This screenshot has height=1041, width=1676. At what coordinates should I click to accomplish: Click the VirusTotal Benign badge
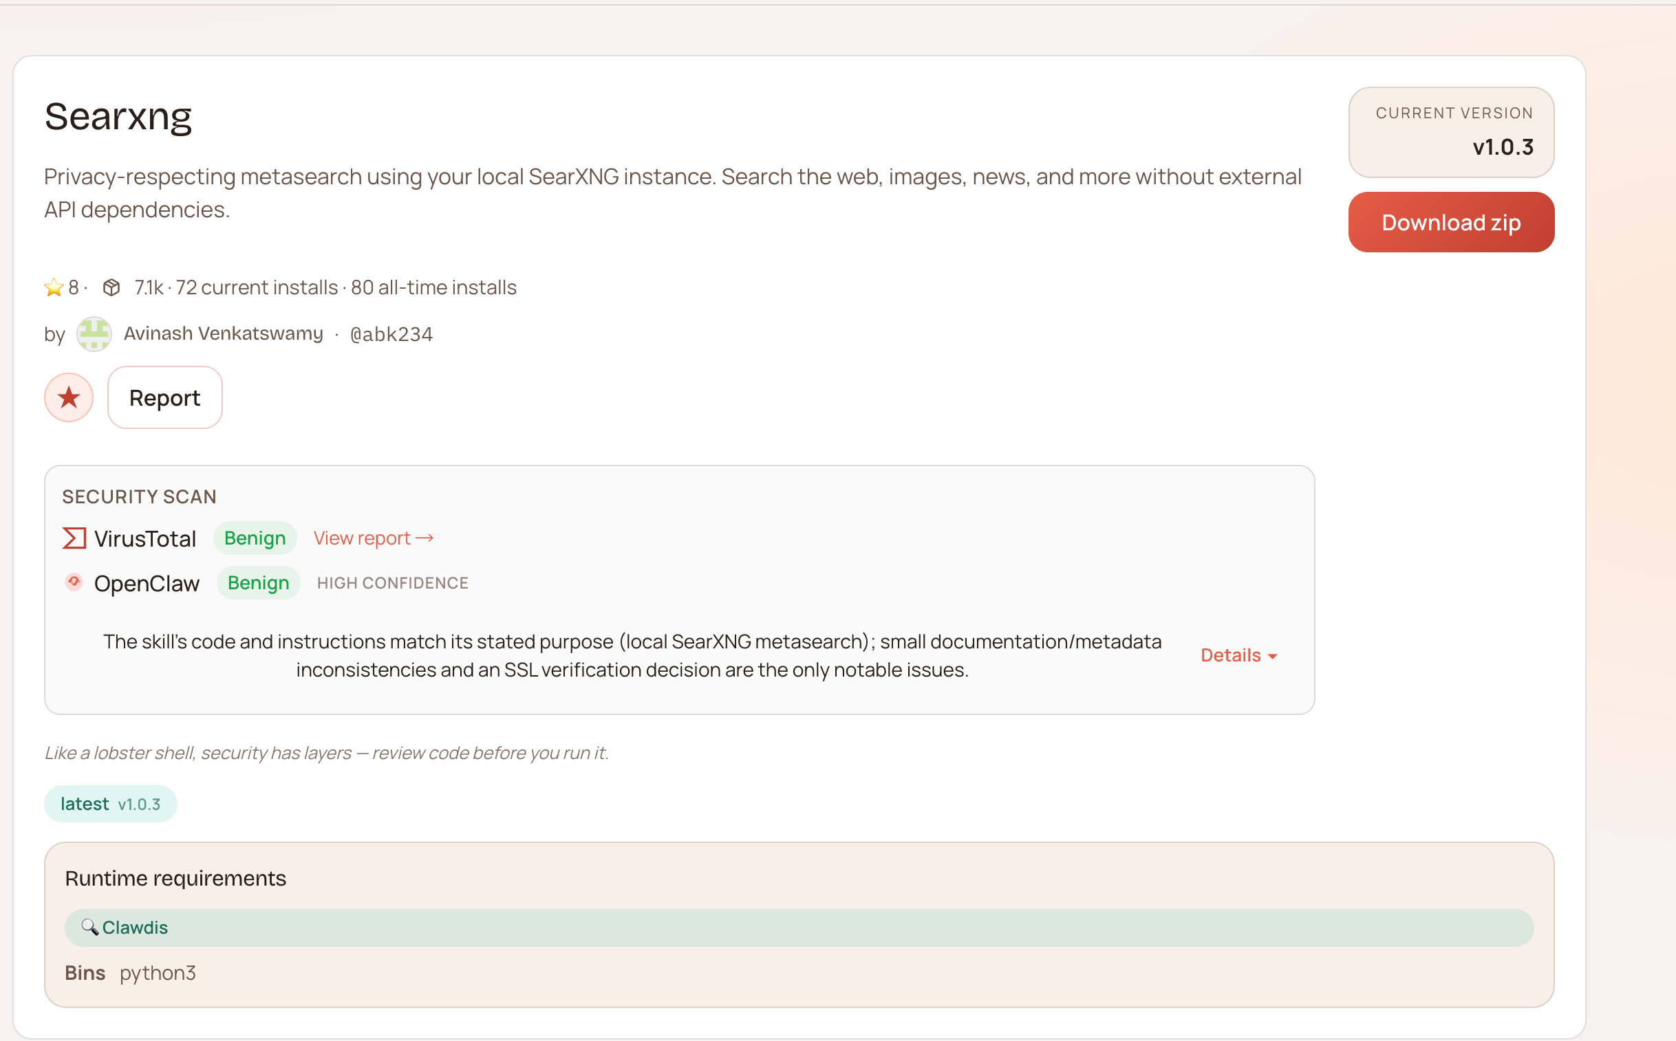point(255,538)
